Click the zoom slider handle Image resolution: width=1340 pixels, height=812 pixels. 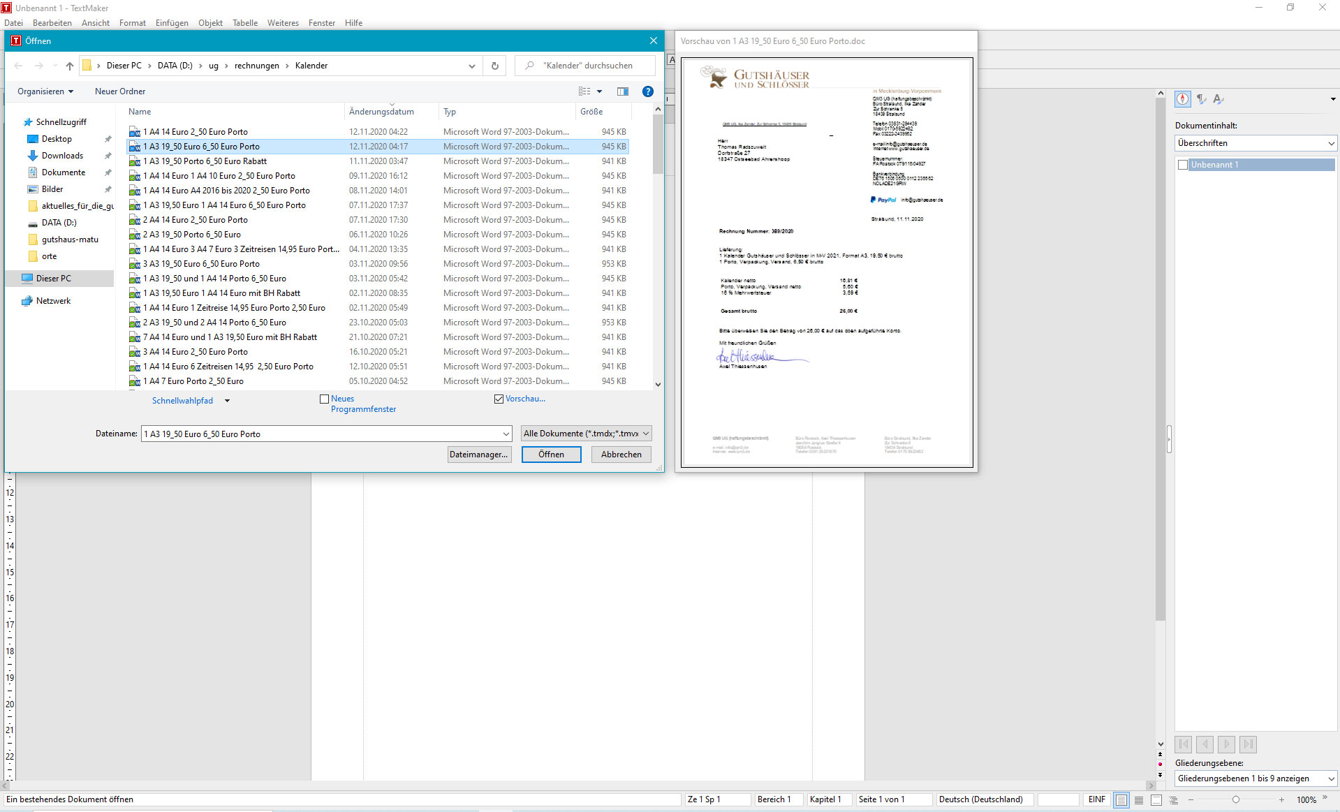[x=1235, y=799]
